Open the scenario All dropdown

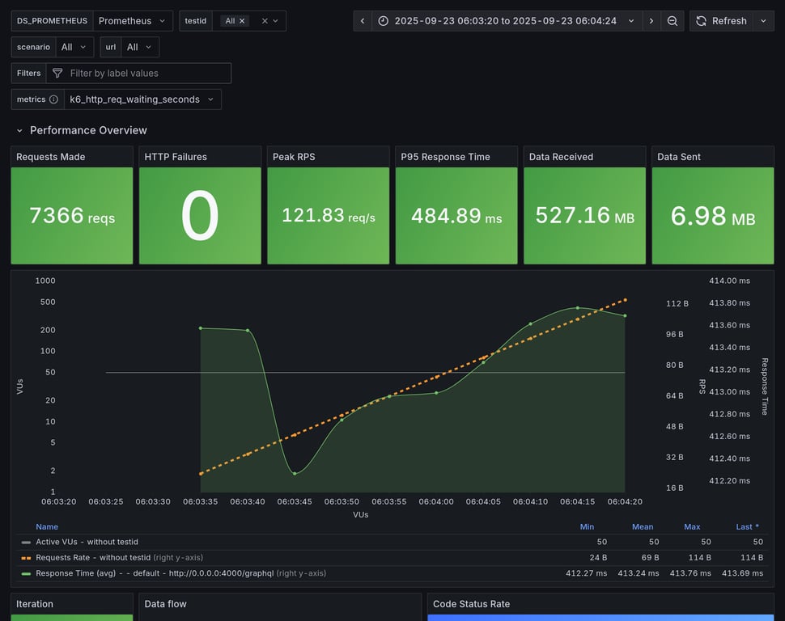tap(74, 47)
